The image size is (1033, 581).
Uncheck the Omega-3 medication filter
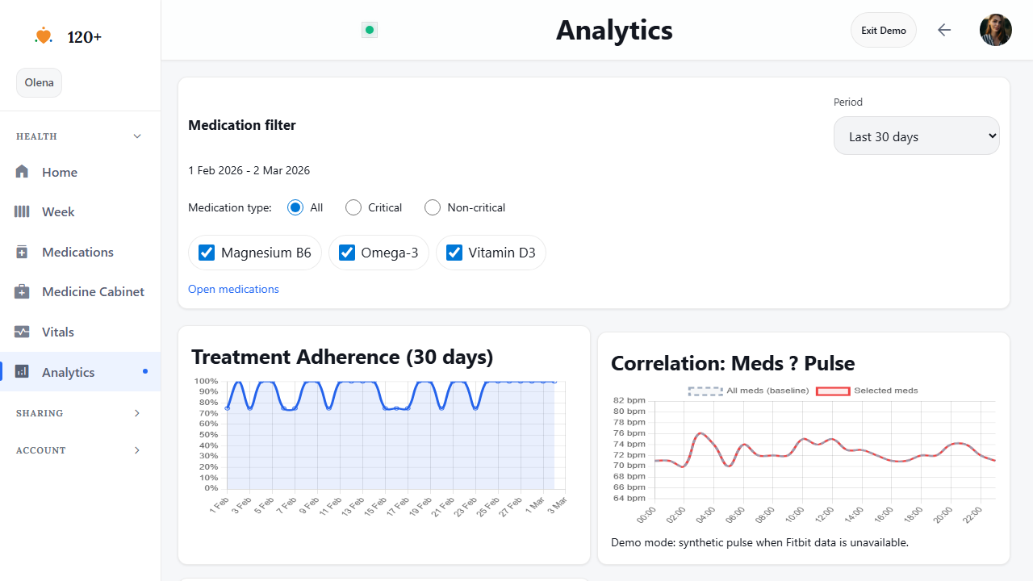tap(347, 253)
